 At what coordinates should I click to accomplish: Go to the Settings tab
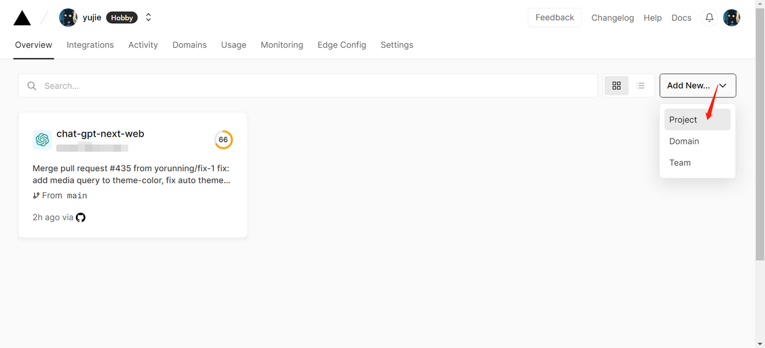tap(397, 45)
